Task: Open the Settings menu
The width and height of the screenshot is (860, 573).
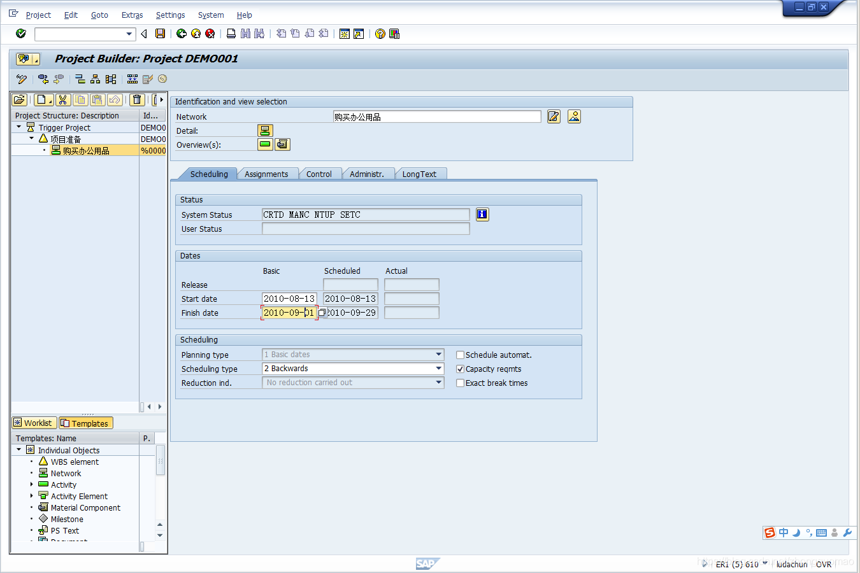Action: pos(170,15)
